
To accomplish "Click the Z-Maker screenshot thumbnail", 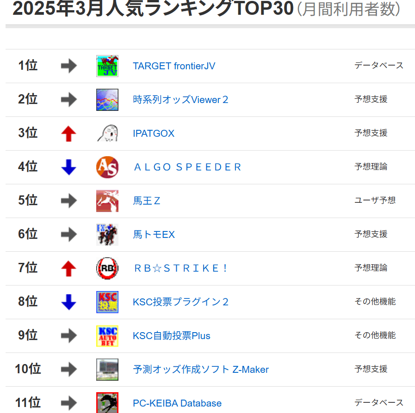I will pyautogui.click(x=107, y=370).
